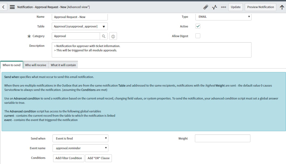Toggle the Active checkbox
The height and width of the screenshot is (164, 286).
[198, 26]
